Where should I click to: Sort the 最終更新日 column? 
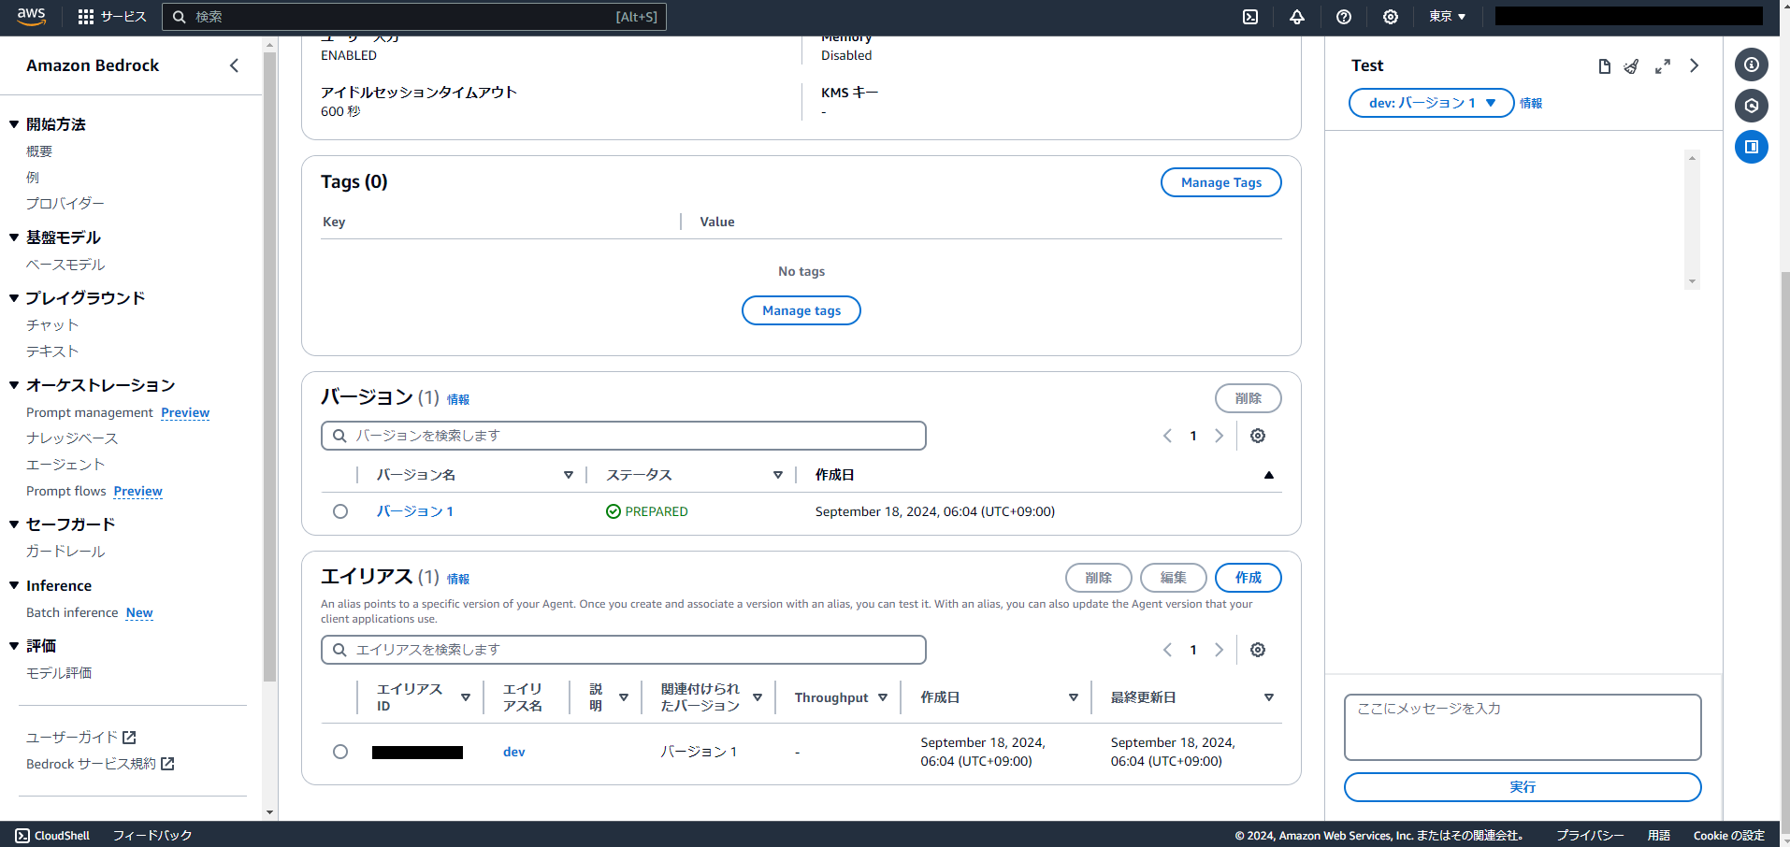(1269, 697)
